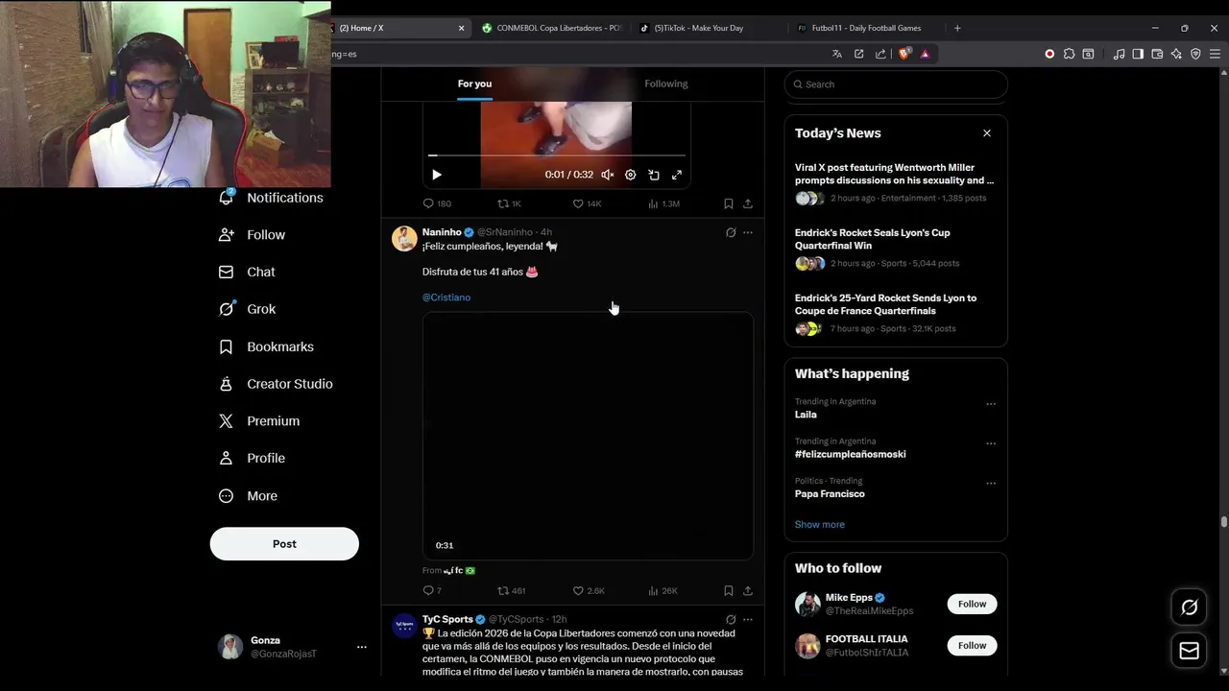Reply to Naninho's post with 7 comments
The width and height of the screenshot is (1229, 691).
click(432, 590)
